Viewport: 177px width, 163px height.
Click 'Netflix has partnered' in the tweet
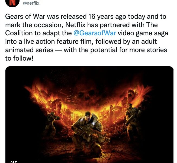[98, 25]
